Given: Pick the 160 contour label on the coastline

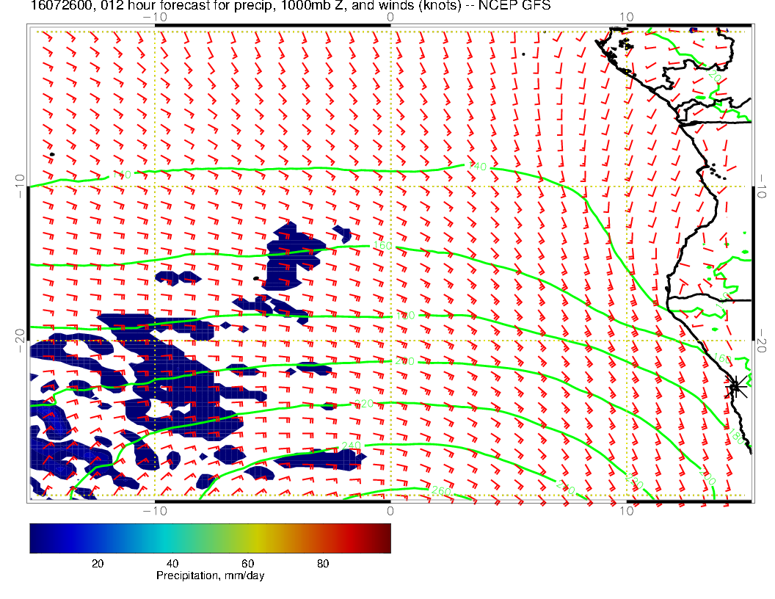Looking at the screenshot, I should pyautogui.click(x=722, y=359).
